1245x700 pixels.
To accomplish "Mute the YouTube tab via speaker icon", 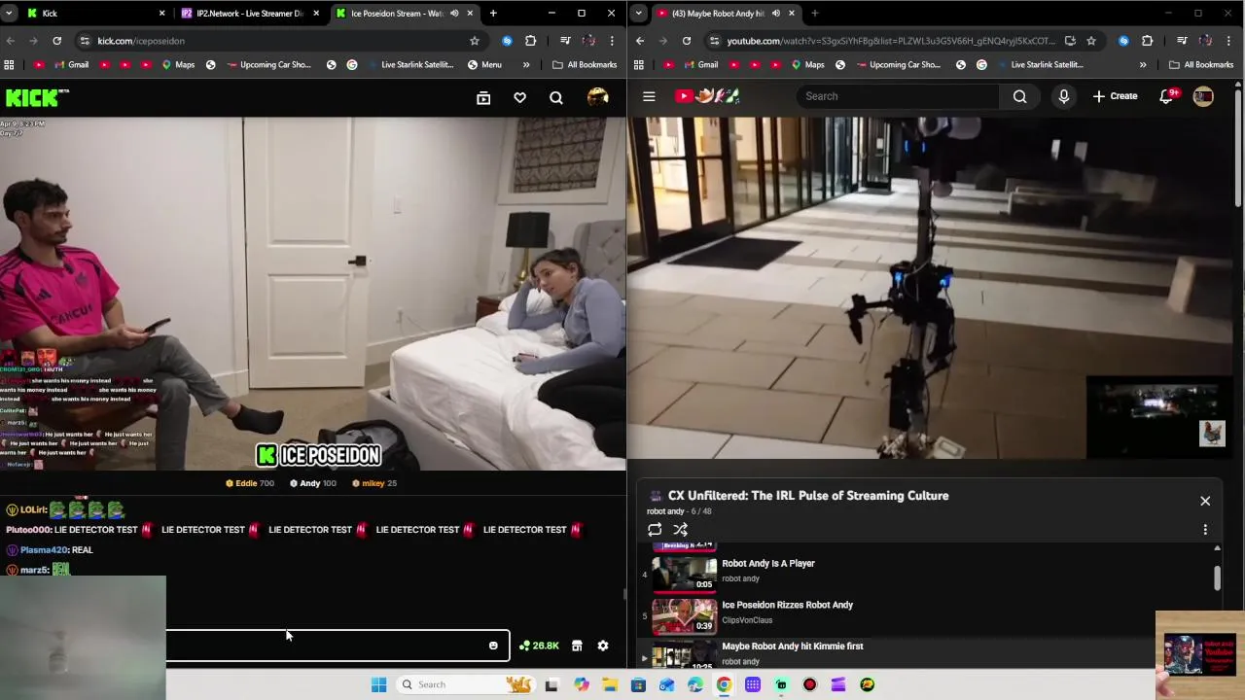I will [774, 13].
